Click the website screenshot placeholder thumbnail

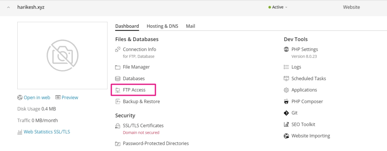tap(62, 55)
